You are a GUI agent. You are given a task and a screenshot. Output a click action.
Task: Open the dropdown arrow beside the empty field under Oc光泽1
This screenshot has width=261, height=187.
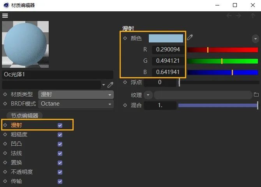[104, 85]
